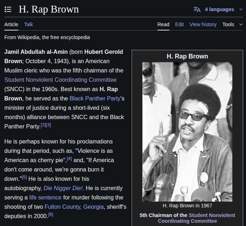Image resolution: width=246 pixels, height=226 pixels.
Task: Click the bold name Jamil Abdullah al-Amin
Action: [36, 52]
